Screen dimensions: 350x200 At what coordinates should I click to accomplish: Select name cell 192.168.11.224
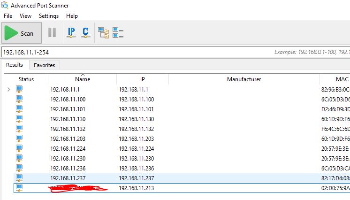68,149
